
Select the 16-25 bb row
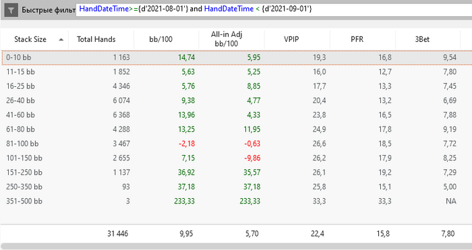click(x=236, y=86)
